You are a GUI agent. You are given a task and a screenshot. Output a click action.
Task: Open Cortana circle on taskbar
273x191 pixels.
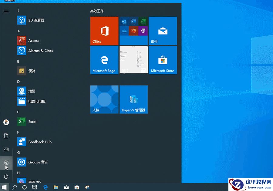pos(25,187)
